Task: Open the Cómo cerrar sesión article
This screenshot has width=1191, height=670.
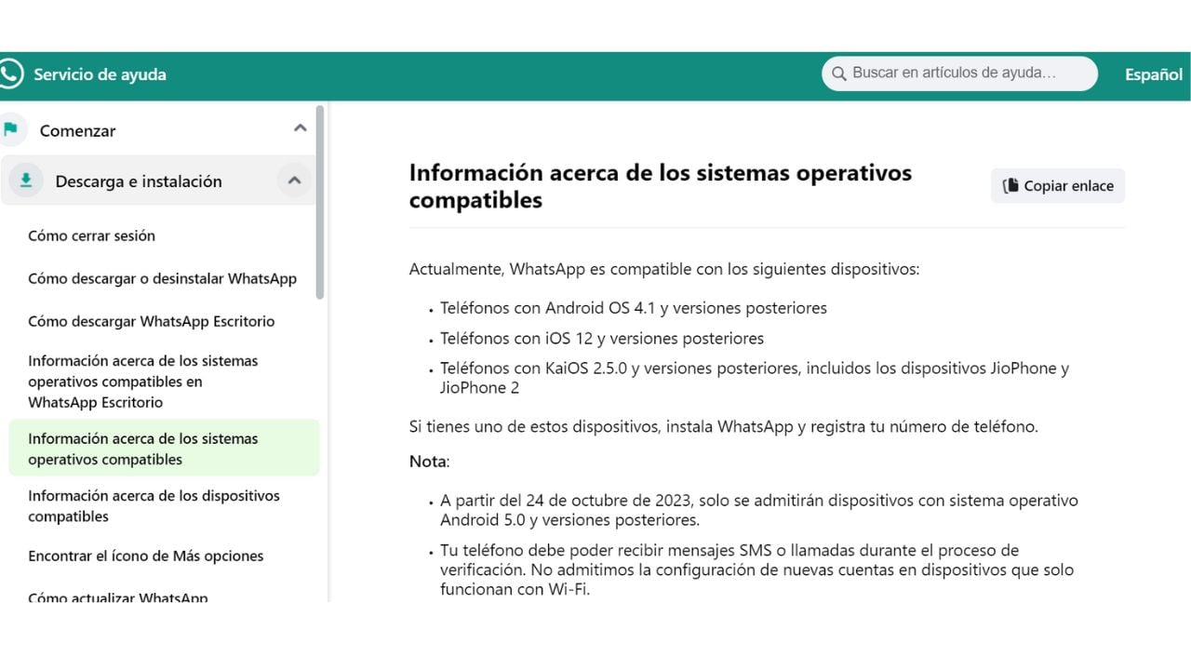Action: point(90,235)
